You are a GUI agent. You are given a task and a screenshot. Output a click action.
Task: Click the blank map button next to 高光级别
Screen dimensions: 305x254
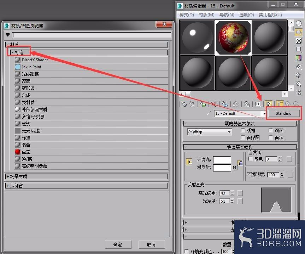click(x=240, y=193)
